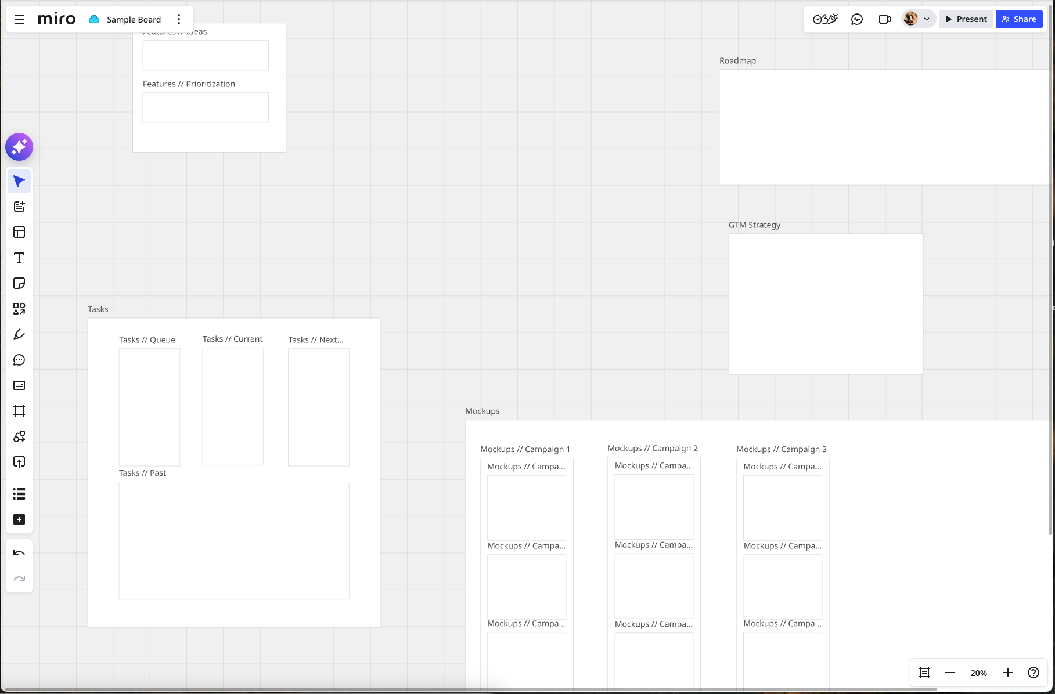Open the Miro AI assistant
This screenshot has height=694, width=1055.
pos(19,147)
